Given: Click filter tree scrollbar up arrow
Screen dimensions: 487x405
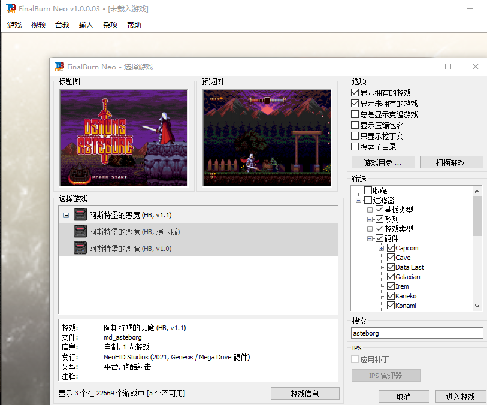Looking at the screenshot, I should (477, 191).
